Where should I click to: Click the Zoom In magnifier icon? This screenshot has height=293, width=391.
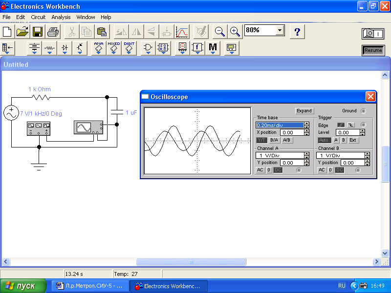pos(235,32)
